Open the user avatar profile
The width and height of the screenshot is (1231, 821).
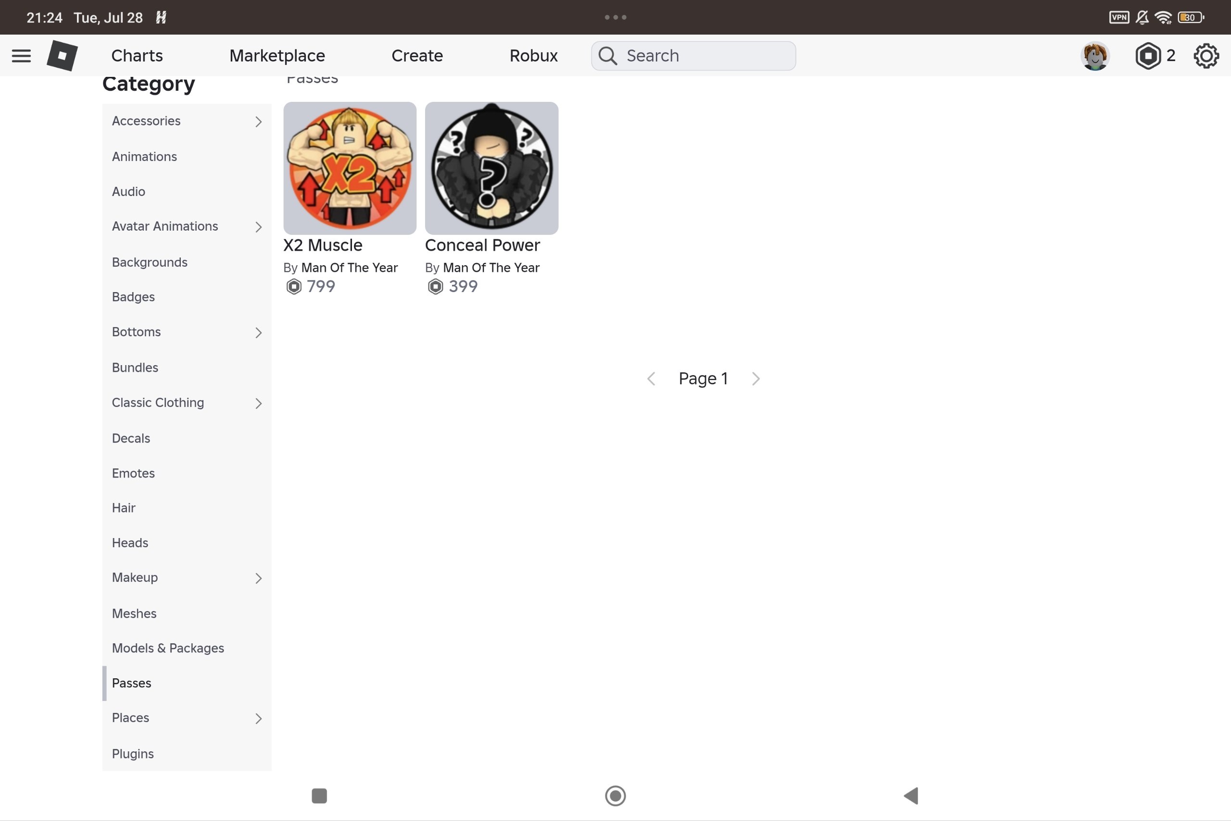1095,56
